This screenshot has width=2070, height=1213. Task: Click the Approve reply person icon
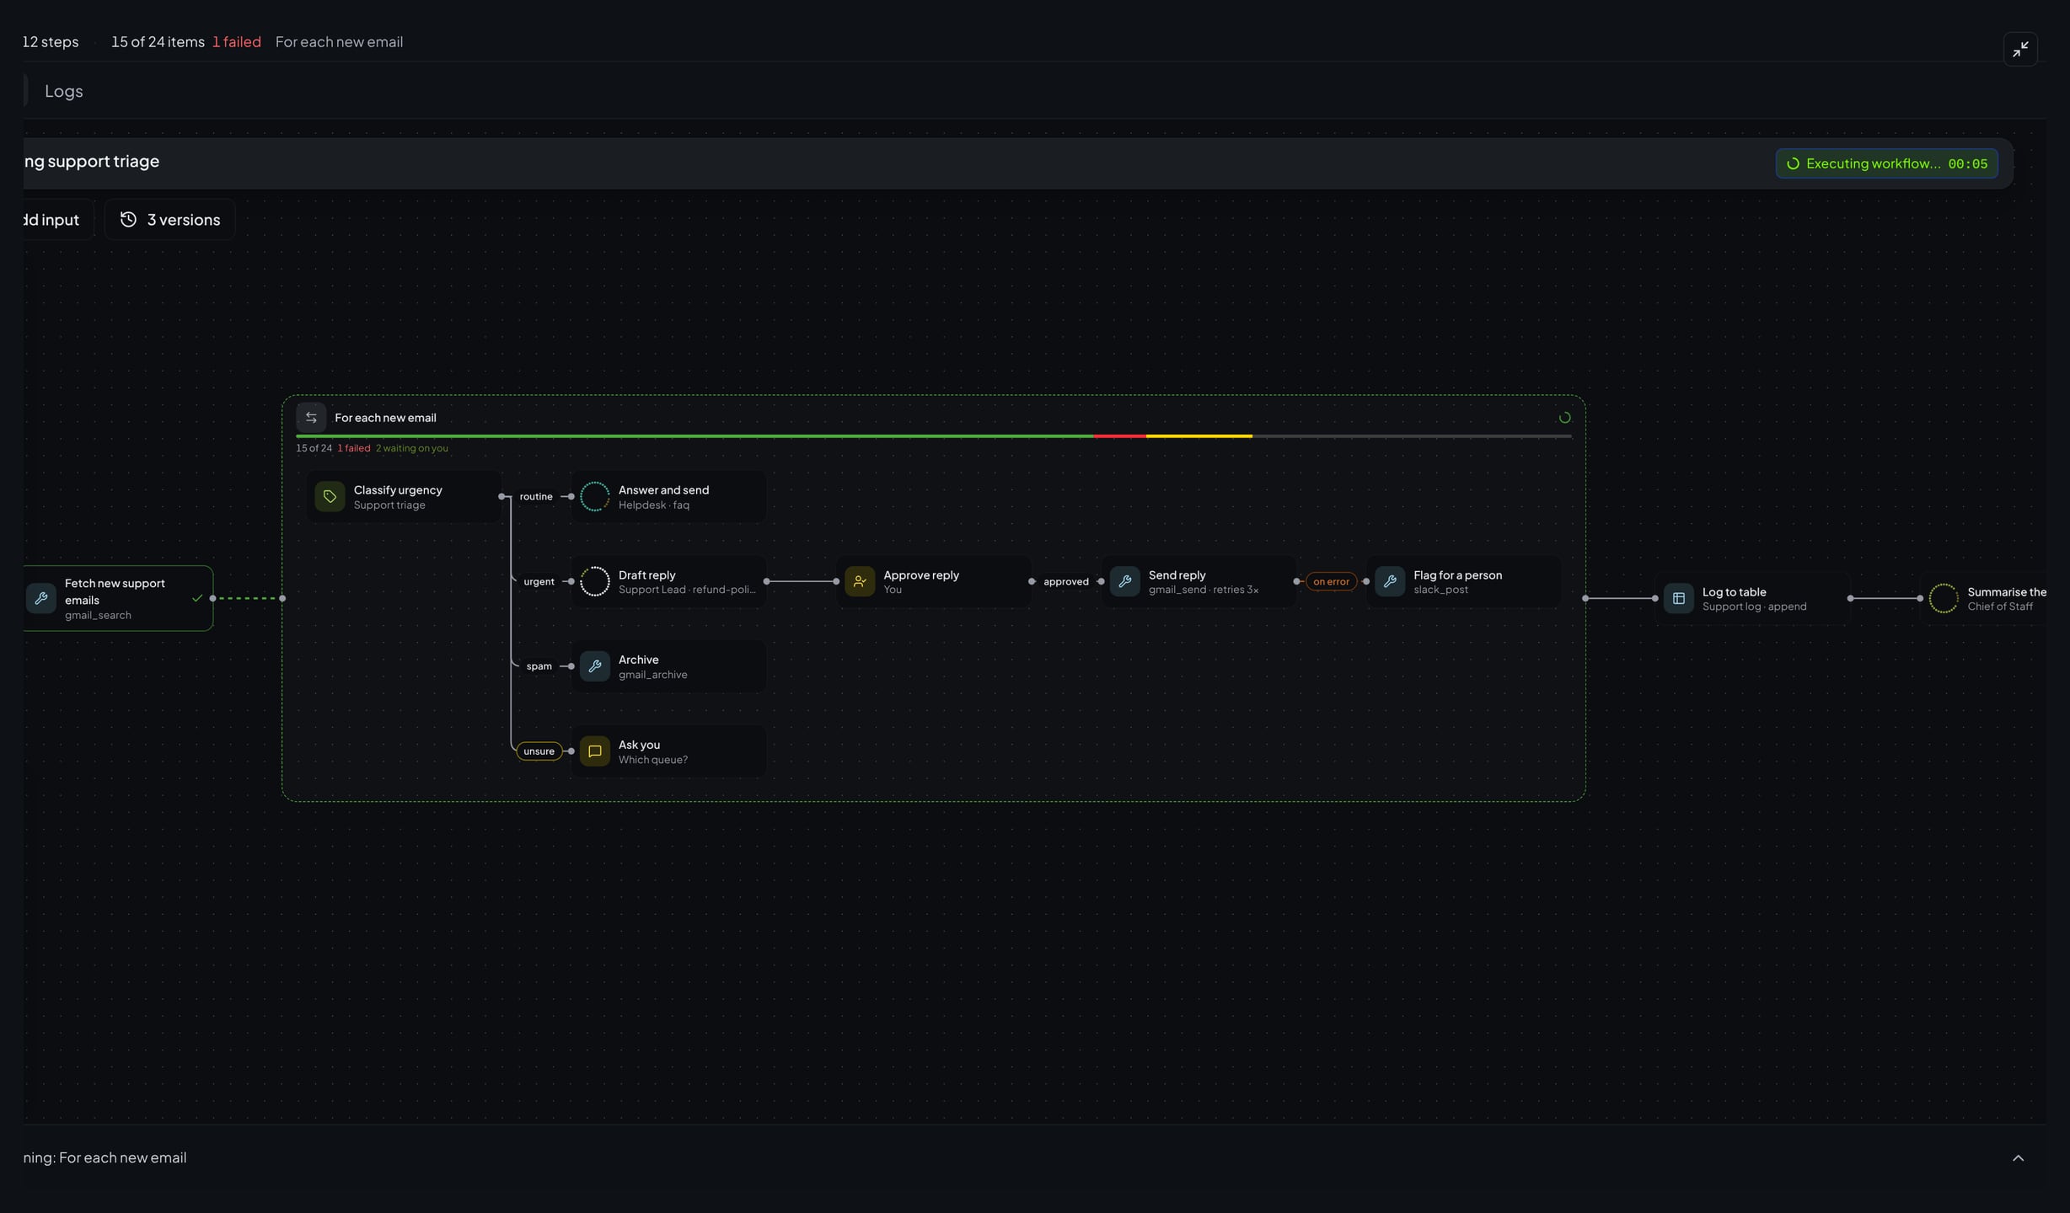click(860, 581)
